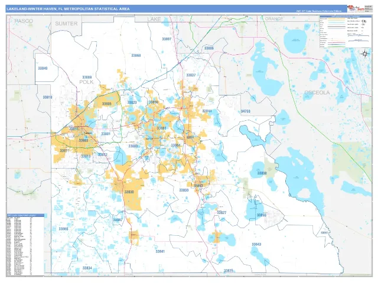Select ZIP code label 33847
378x283 pixels.
(x=118, y=220)
